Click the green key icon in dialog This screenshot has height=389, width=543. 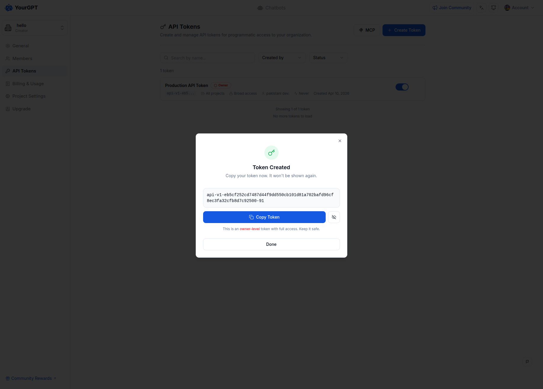271,153
